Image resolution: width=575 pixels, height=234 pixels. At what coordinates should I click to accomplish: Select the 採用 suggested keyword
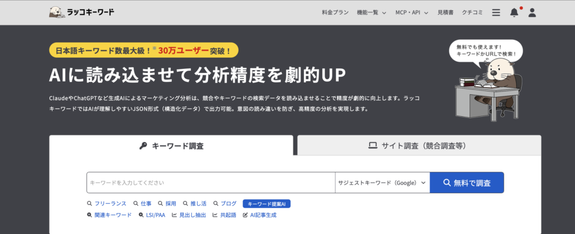coord(171,204)
